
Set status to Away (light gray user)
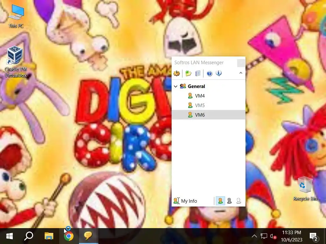click(x=239, y=201)
